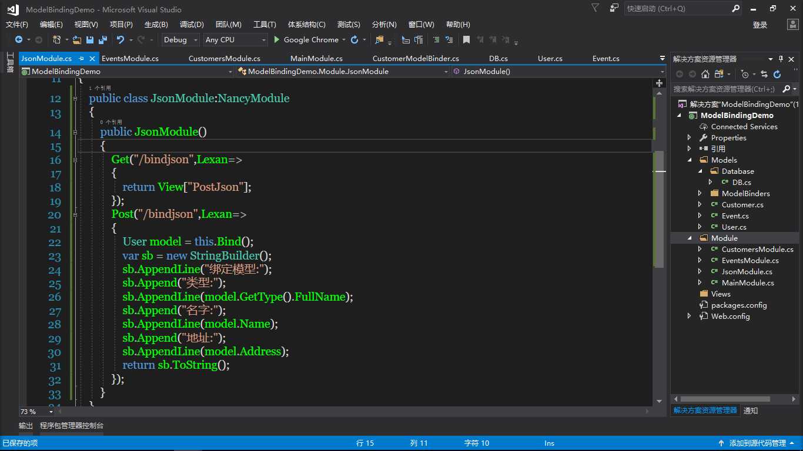The height and width of the screenshot is (451, 803).
Task: Open the 输出 output window tab
Action: point(26,425)
